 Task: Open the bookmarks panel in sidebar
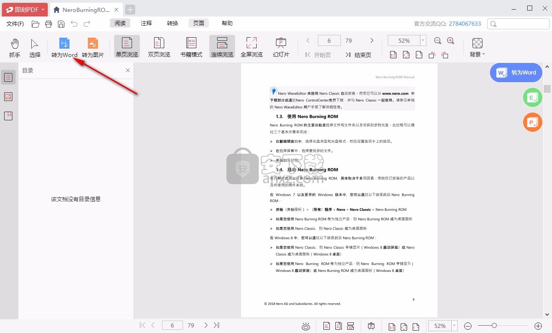(x=8, y=116)
